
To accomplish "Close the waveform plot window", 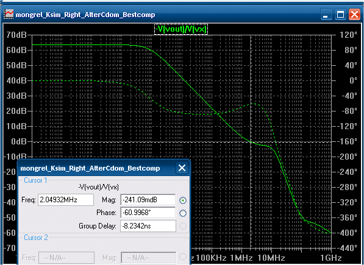I will tap(354, 15).
